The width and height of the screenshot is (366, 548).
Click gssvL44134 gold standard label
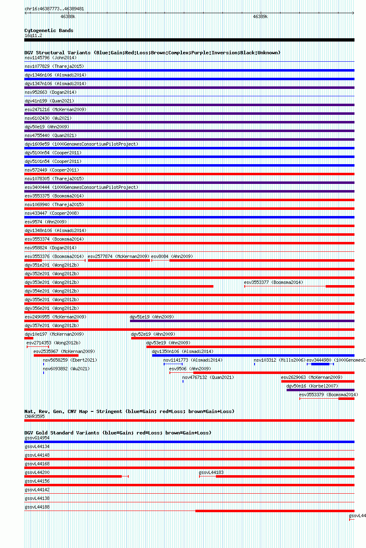[x=37, y=446]
